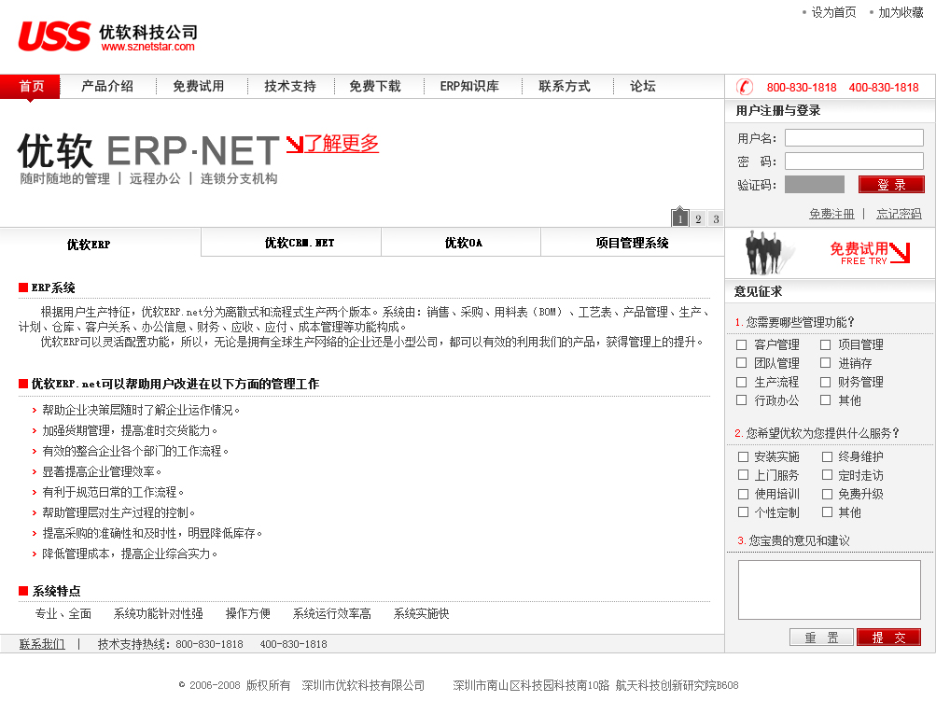Click the red phone hotline icon
The width and height of the screenshot is (936, 715).
coord(745,87)
